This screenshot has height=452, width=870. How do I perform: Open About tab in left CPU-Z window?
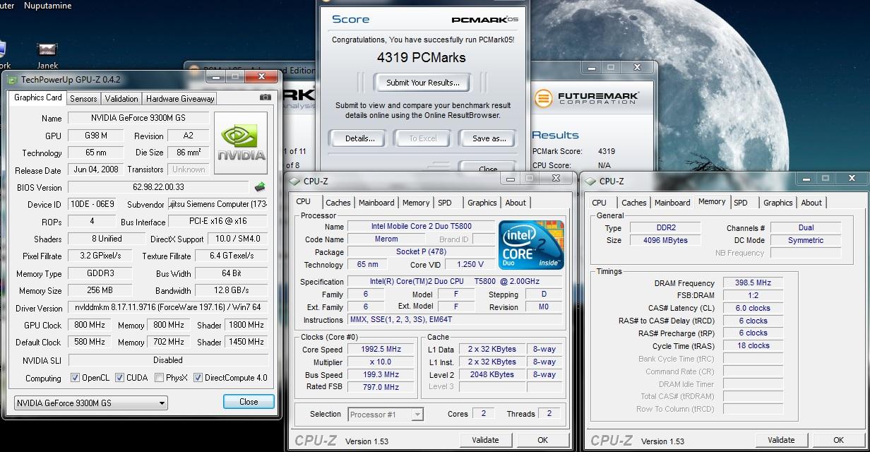click(516, 203)
